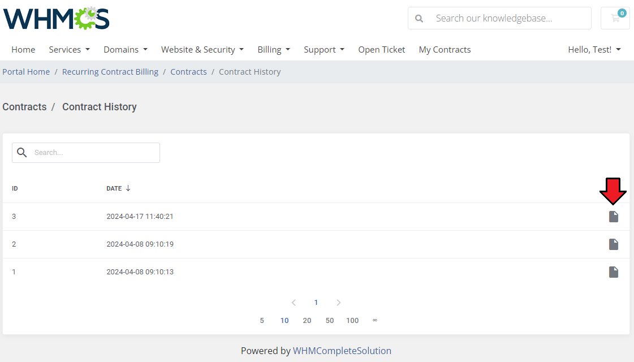This screenshot has height=362, width=634.
Task: Select date 2024-04-17 11:40:21
Action: point(140,217)
